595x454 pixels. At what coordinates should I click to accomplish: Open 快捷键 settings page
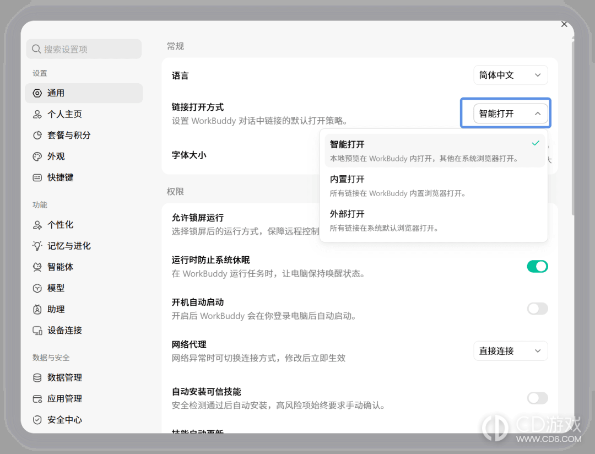pyautogui.click(x=84, y=177)
